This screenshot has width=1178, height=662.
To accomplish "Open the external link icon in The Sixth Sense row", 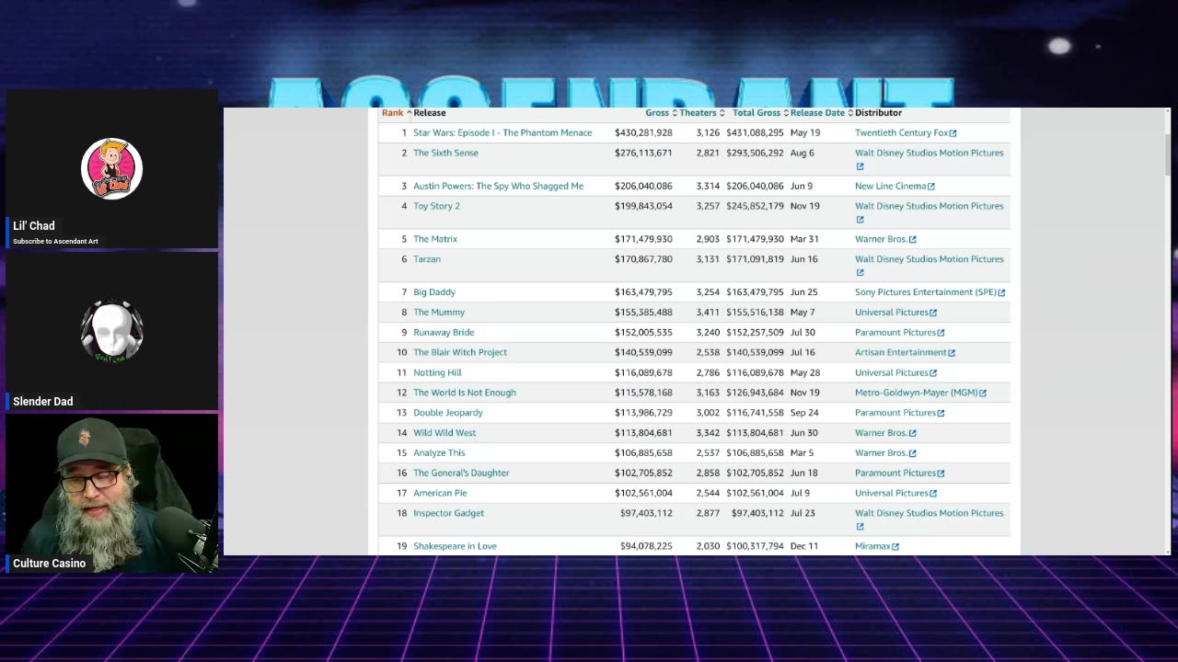I will (x=860, y=166).
